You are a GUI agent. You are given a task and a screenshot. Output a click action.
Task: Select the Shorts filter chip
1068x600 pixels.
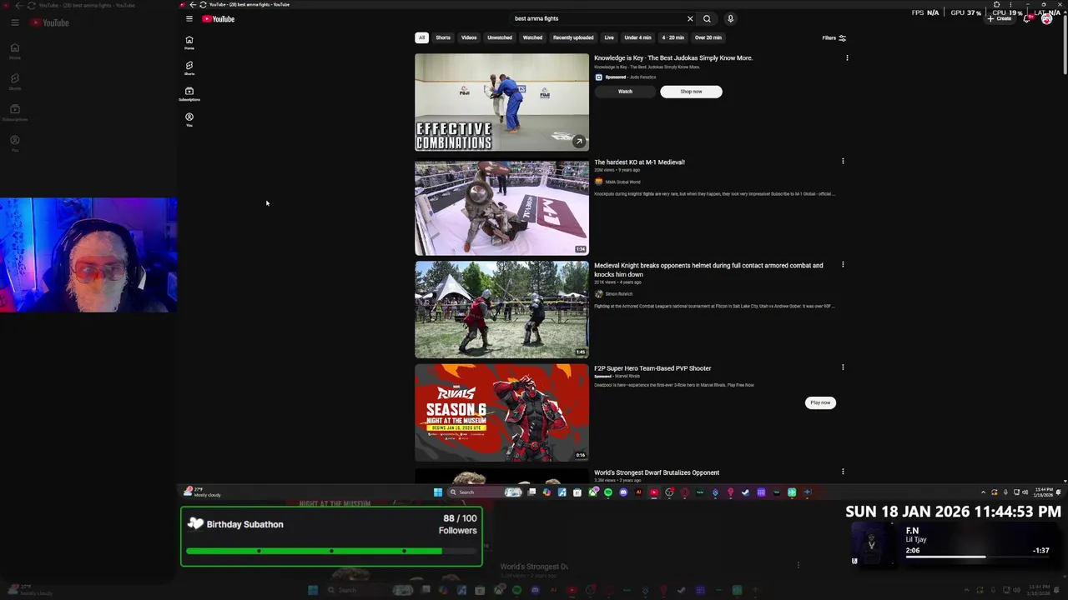point(443,37)
